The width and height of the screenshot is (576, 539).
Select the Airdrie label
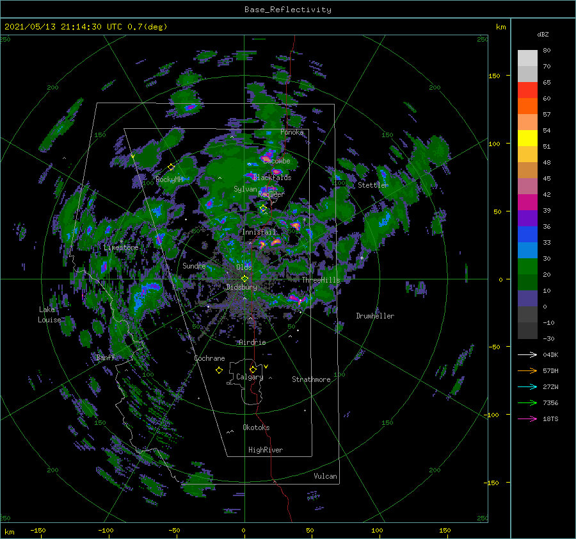[252, 342]
